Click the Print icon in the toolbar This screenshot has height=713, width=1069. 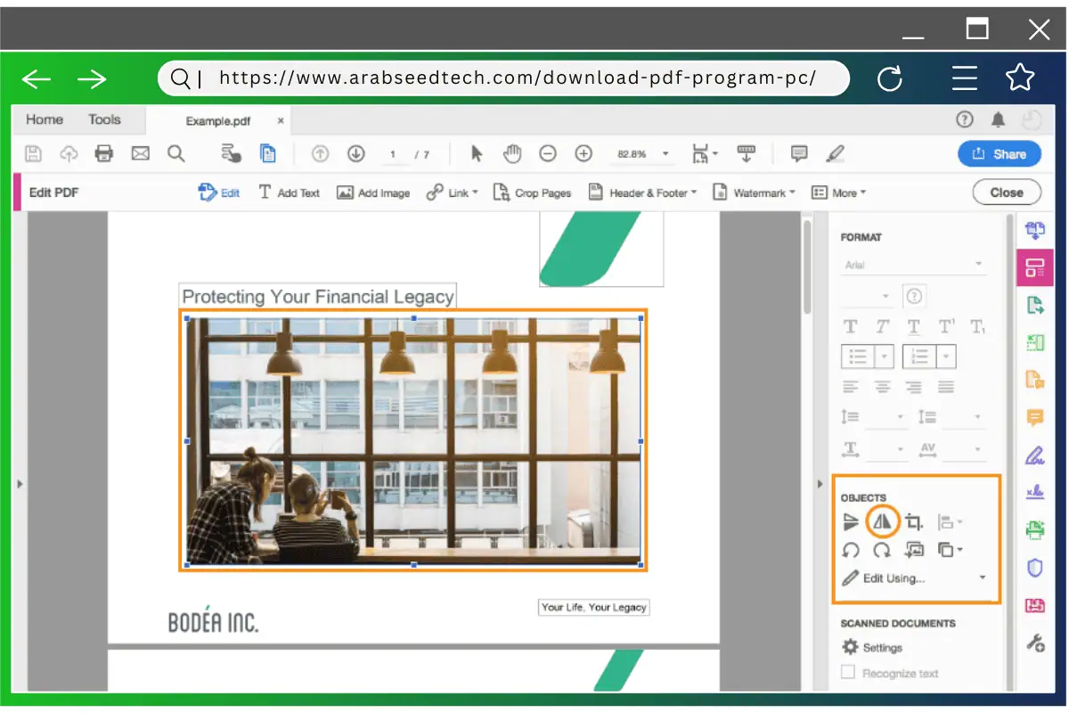pyautogui.click(x=104, y=153)
